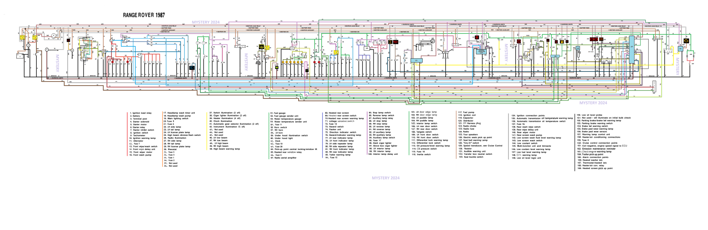Select legend entry "153. Parking brake warning switch"

pos(595,123)
